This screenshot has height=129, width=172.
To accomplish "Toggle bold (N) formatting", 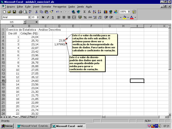I will (43, 17).
